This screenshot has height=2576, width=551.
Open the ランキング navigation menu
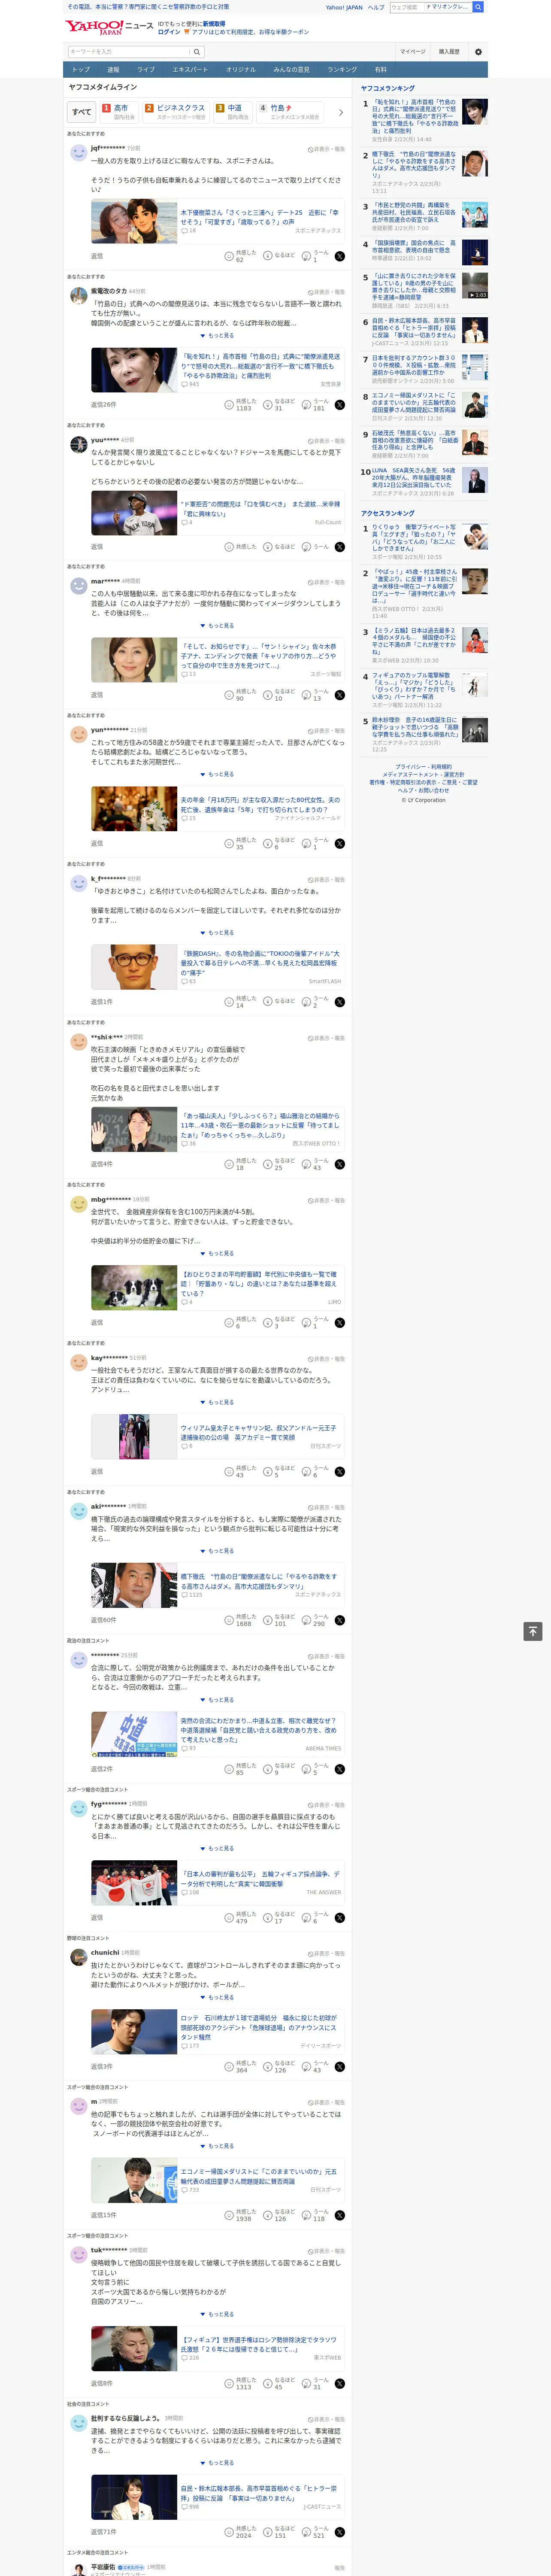click(342, 70)
